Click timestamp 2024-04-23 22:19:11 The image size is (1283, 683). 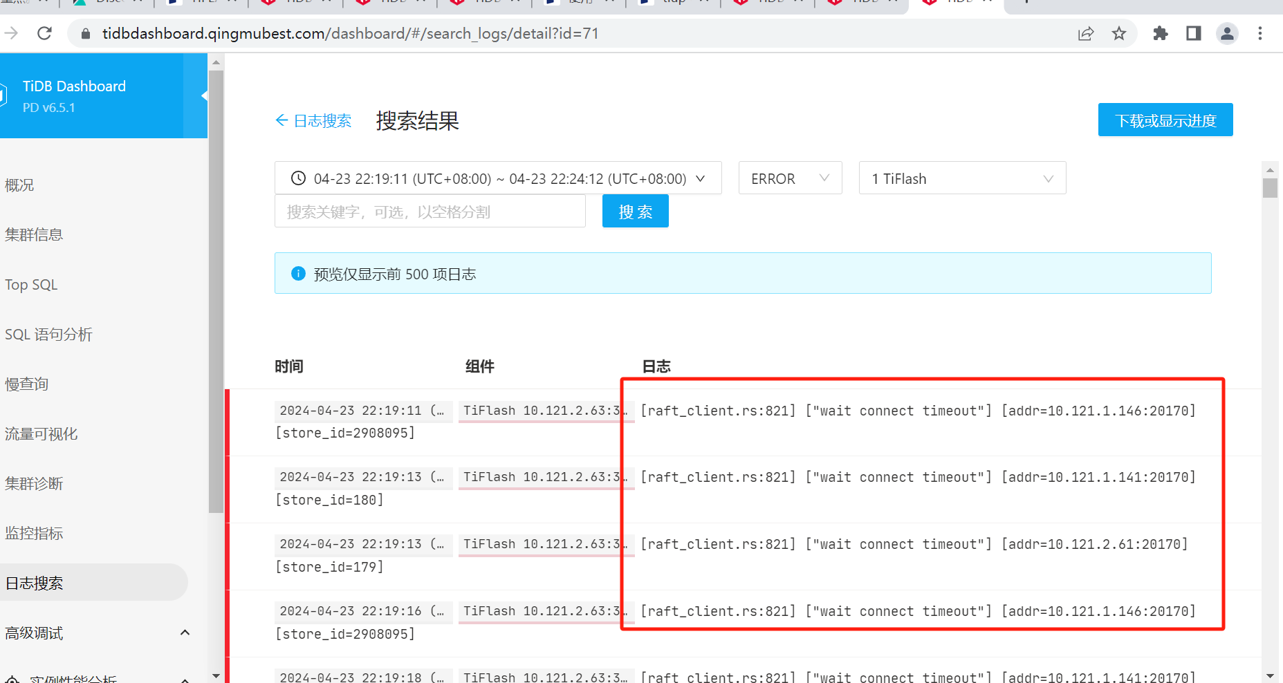(x=363, y=411)
